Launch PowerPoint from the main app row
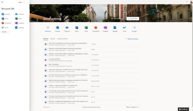This screenshot has width=193, height=111. pyautogui.click(x=96, y=29)
